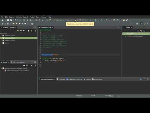This screenshot has height=113, width=150.
Task: Click the Open folder toolbar icon
Action: (x=124, y=20)
